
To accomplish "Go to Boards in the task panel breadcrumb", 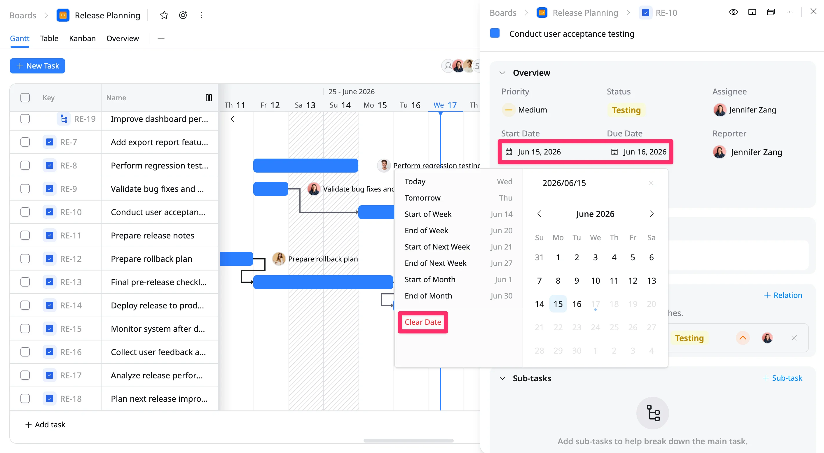I will [x=503, y=13].
